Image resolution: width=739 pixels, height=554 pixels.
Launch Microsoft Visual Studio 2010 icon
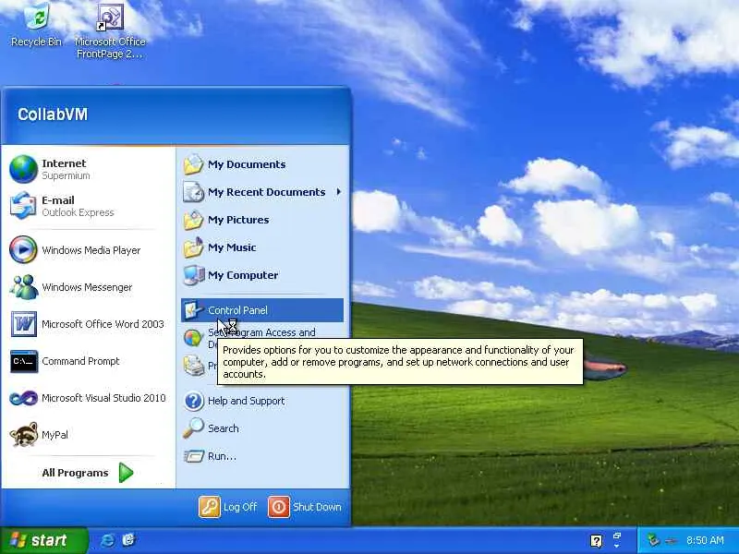tap(23, 398)
